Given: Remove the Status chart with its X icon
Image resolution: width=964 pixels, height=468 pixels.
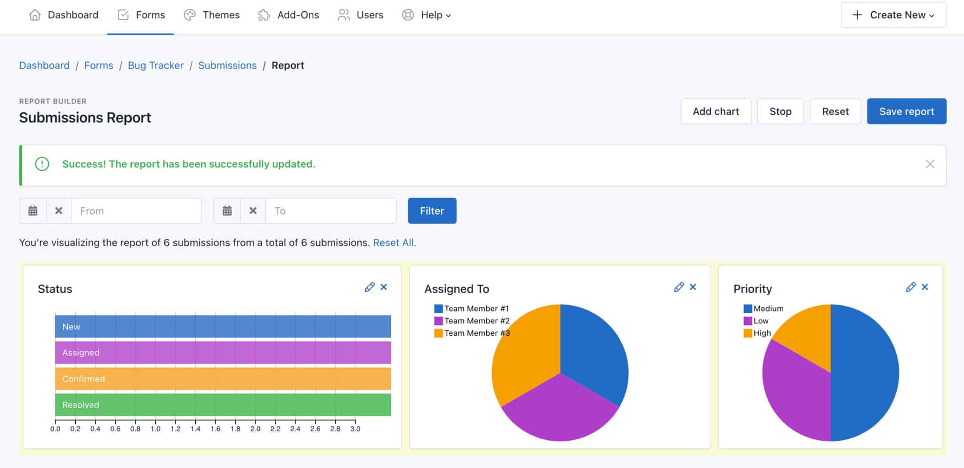Looking at the screenshot, I should coord(384,287).
